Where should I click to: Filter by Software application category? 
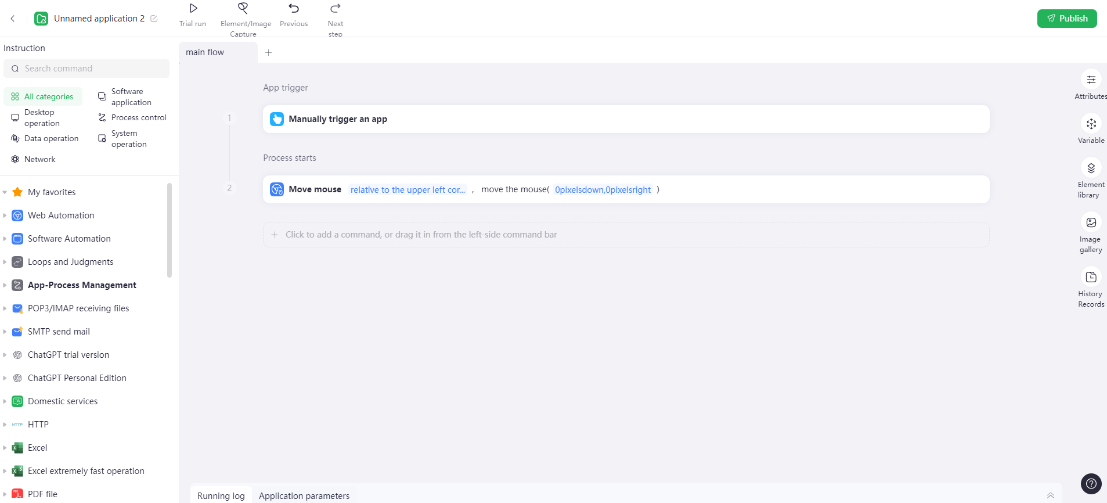point(125,97)
